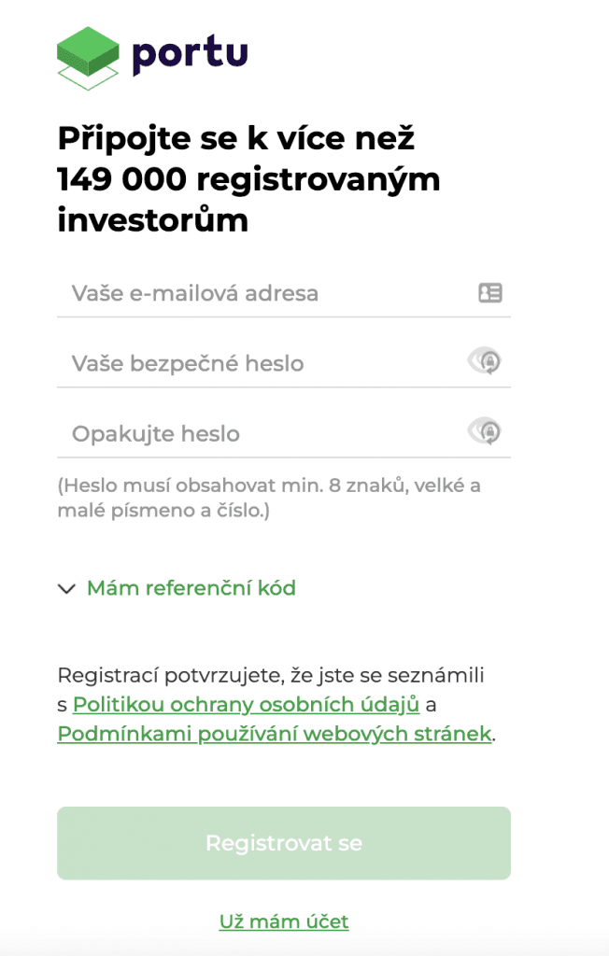The width and height of the screenshot is (609, 956).
Task: Click the 'Připojte se k více než' heading line
Action: [x=235, y=139]
